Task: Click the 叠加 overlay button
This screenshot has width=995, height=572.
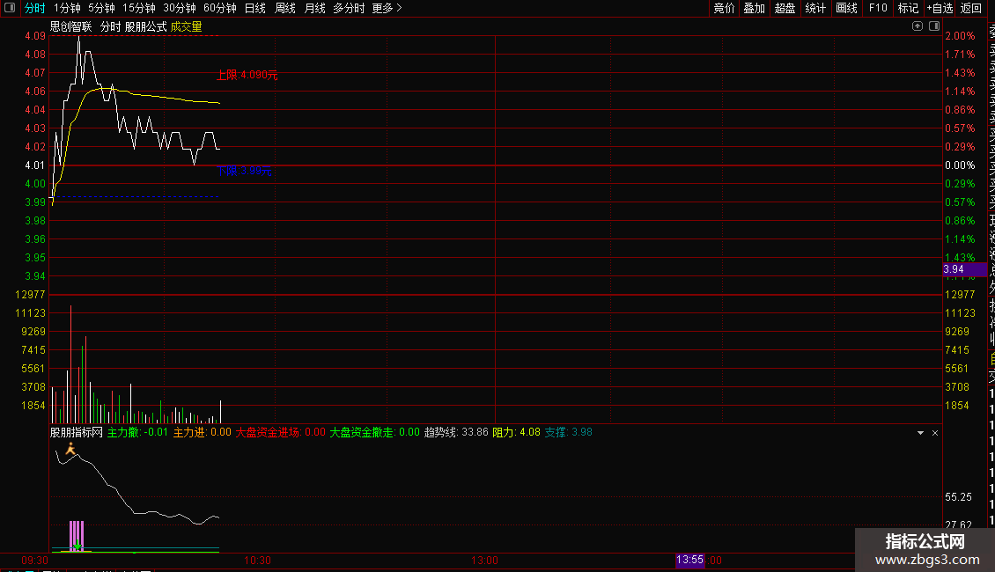Action: point(755,8)
